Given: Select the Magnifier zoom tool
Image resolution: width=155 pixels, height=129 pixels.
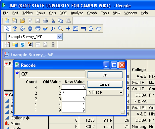Looking at the screenshot, I should click(x=61, y=29).
